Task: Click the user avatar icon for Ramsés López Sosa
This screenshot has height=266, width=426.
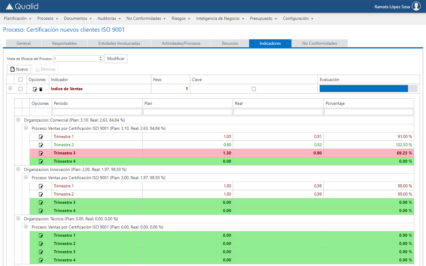Action: (416, 6)
